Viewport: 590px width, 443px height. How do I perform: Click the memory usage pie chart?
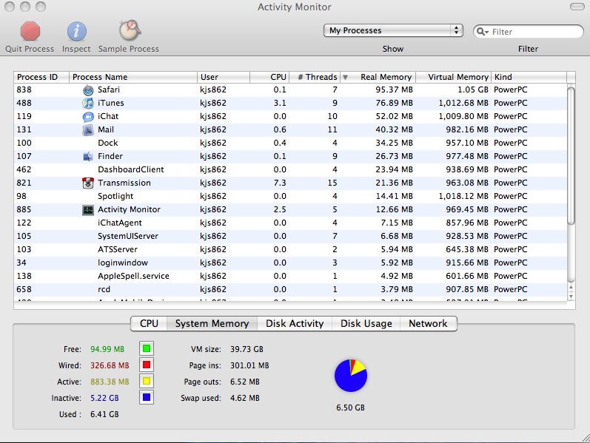click(351, 376)
